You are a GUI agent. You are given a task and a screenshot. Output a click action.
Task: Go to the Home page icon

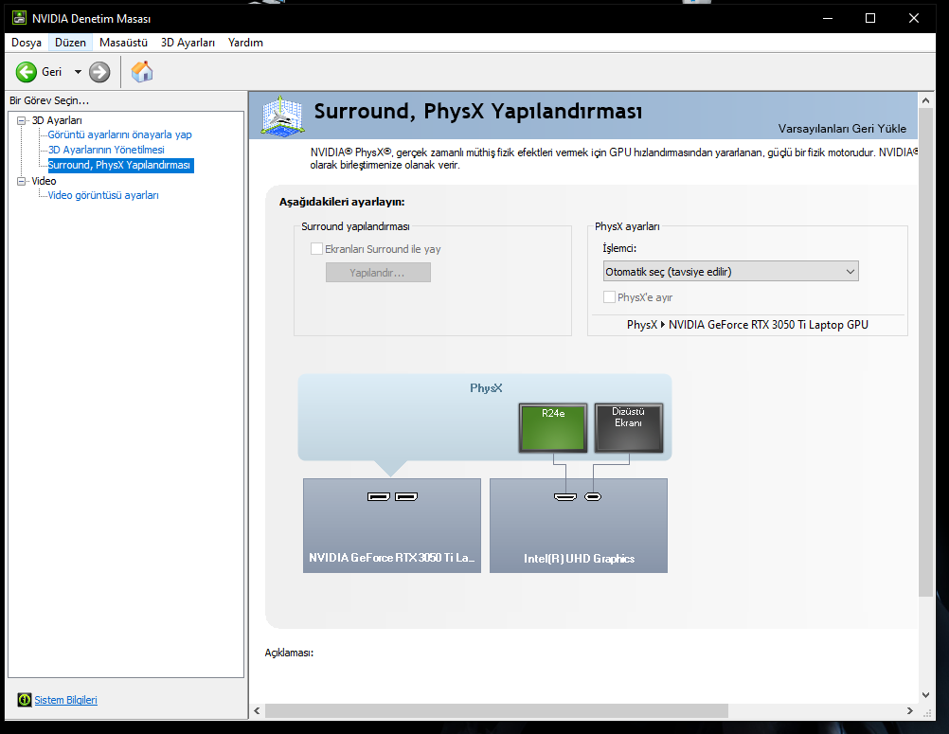(x=142, y=71)
